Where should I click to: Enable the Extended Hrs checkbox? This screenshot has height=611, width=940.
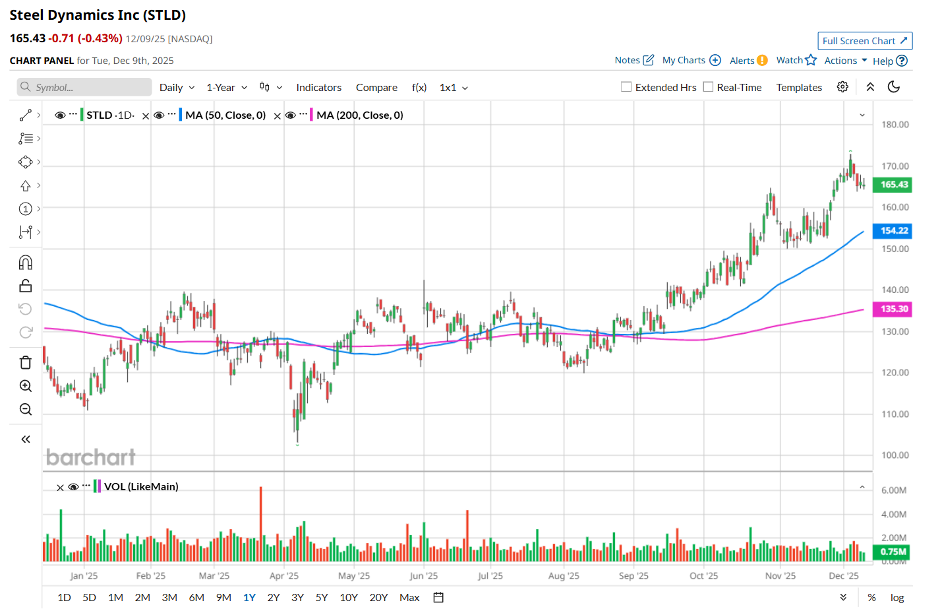click(x=626, y=87)
